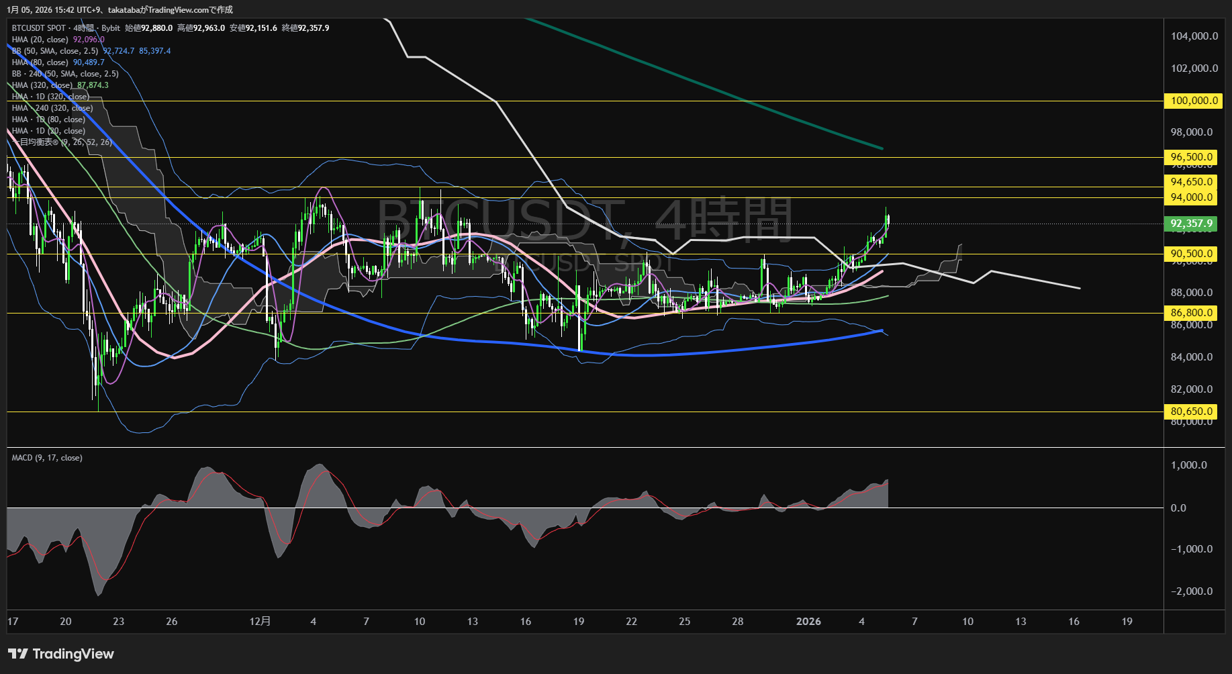1232x674 pixels.
Task: Click the TradingView logo icon
Action: [x=18, y=654]
